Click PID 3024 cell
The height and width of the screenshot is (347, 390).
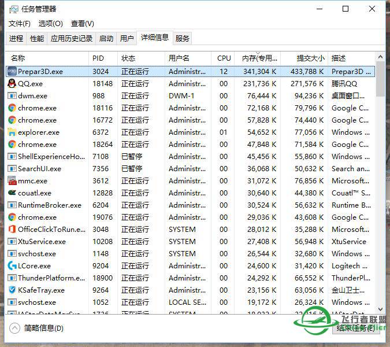(x=101, y=72)
